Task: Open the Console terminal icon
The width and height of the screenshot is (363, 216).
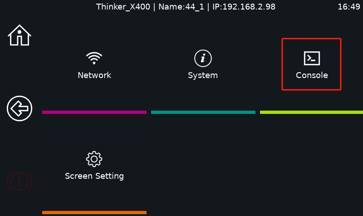Action: point(312,58)
